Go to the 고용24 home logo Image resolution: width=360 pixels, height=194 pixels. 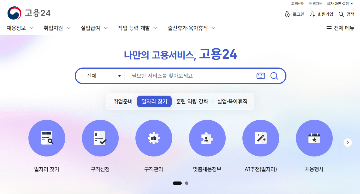(29, 13)
